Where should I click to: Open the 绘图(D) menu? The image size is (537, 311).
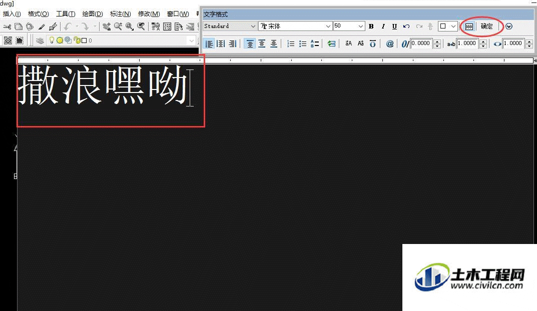[92, 14]
